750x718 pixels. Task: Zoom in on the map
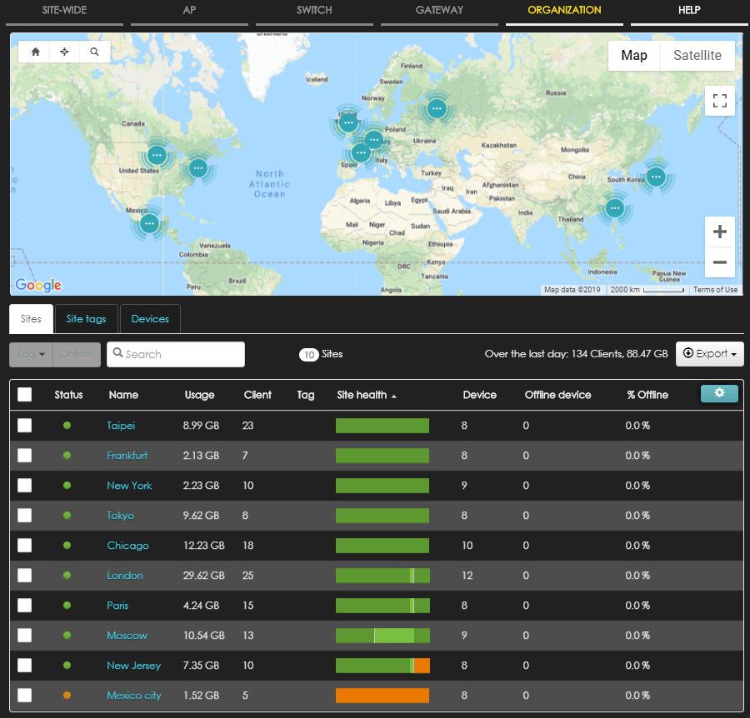point(719,232)
